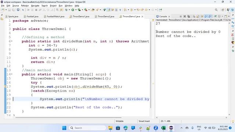Toggle Scroll Lock in Console toolbar
235x132 pixels.
tap(198, 16)
